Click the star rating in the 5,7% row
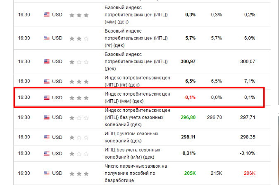 click(x=79, y=38)
